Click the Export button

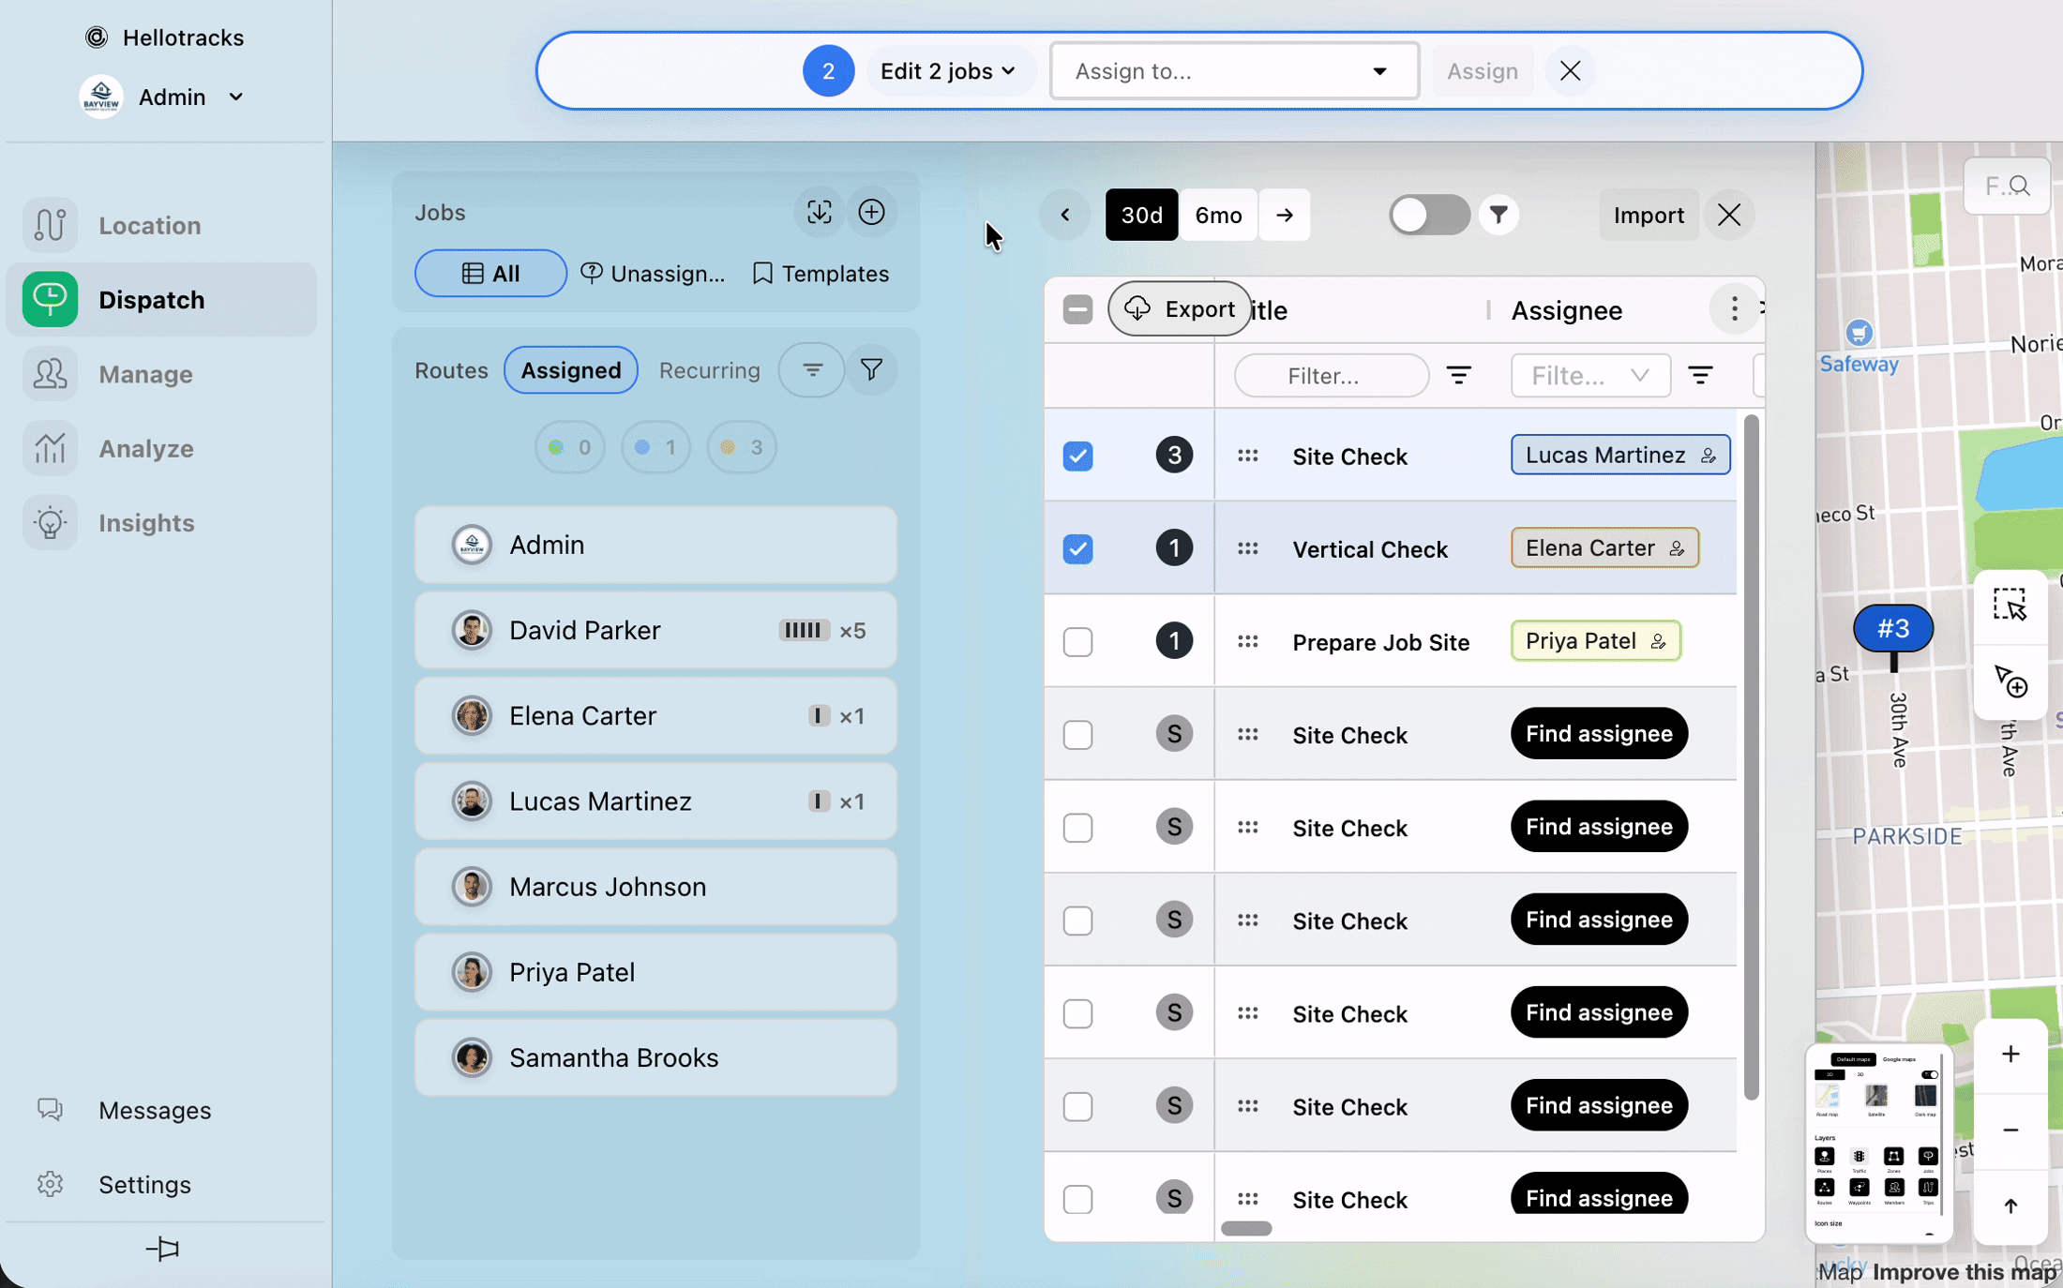pyautogui.click(x=1180, y=308)
